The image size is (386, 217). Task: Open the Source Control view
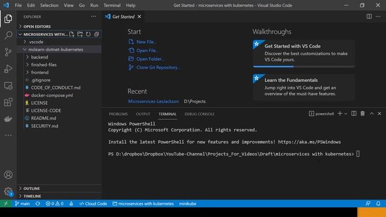tap(8, 52)
